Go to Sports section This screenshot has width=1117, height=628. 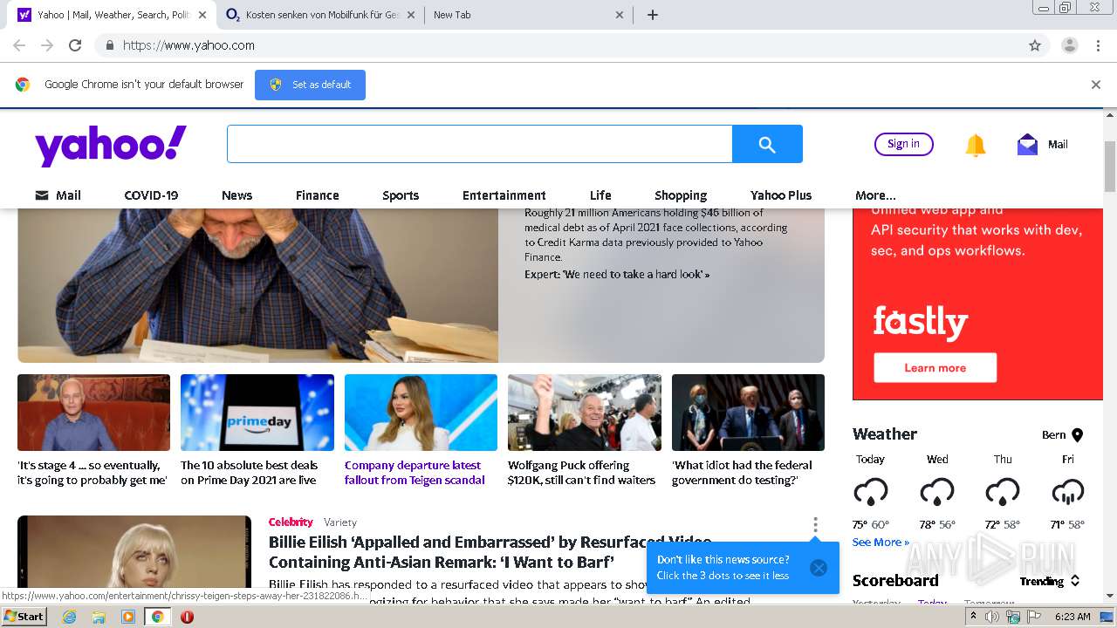[401, 195]
